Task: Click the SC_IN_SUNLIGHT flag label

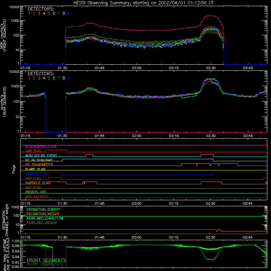Action: pos(39,160)
